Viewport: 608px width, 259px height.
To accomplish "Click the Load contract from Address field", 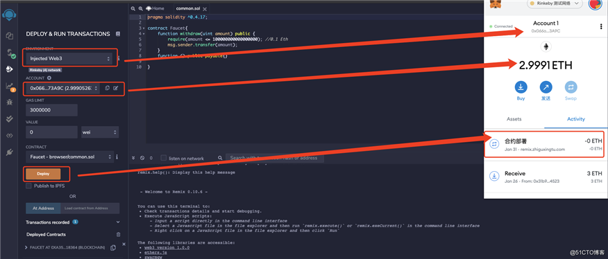I will pyautogui.click(x=90, y=208).
